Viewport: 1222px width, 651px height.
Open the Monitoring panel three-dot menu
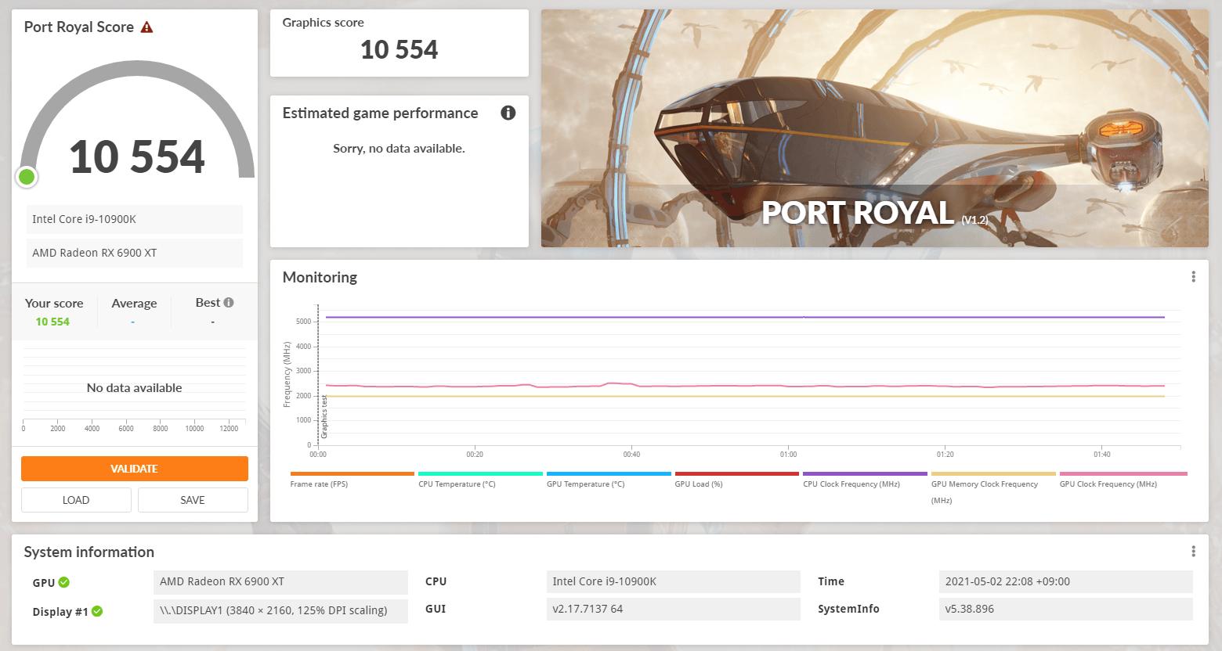point(1193,277)
